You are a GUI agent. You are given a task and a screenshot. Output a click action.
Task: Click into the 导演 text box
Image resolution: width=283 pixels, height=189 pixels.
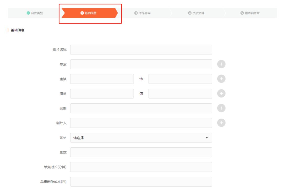point(141,64)
